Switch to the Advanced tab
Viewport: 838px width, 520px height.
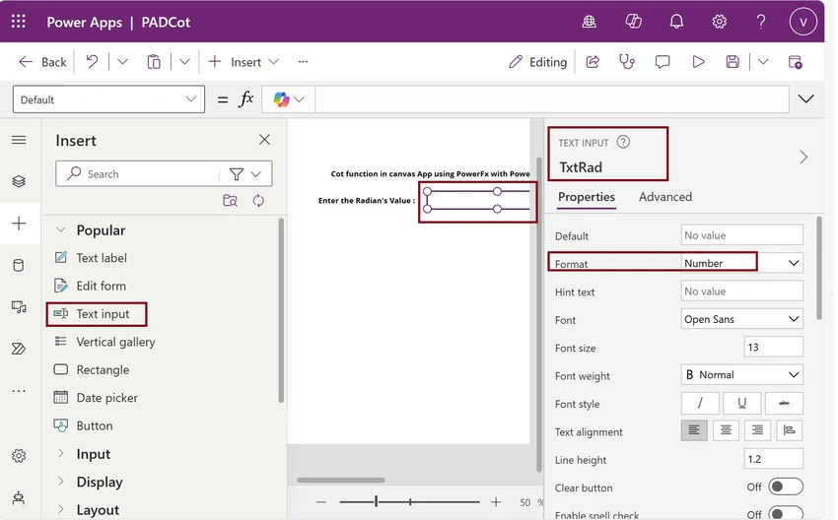[x=665, y=197]
